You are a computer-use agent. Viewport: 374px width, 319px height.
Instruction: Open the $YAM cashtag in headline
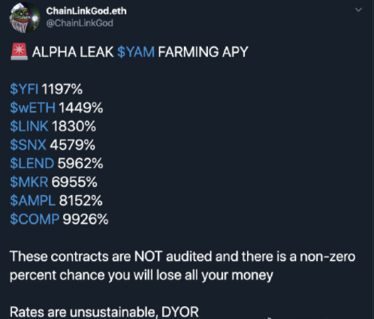click(x=136, y=52)
